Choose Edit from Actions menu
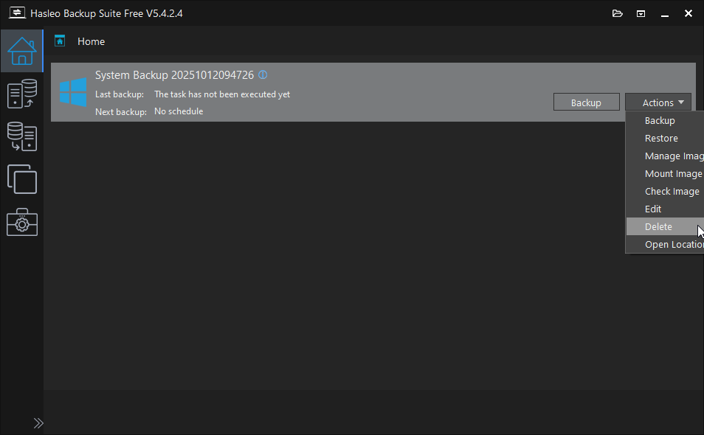This screenshot has width=704, height=435. (665, 209)
